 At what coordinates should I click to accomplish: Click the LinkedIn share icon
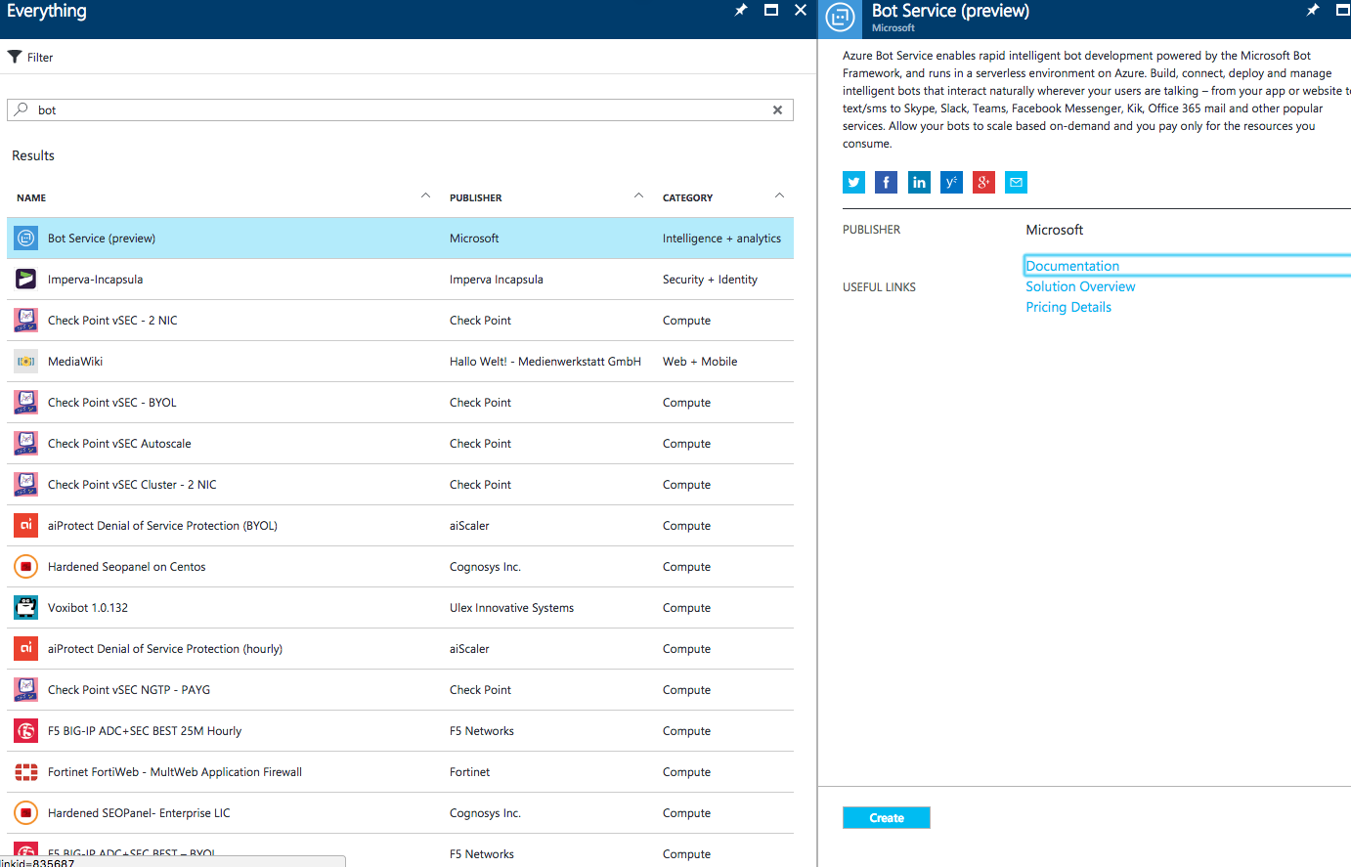[x=919, y=183]
